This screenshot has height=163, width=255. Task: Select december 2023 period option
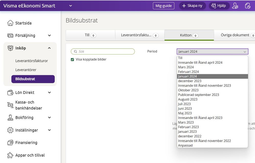212,81
